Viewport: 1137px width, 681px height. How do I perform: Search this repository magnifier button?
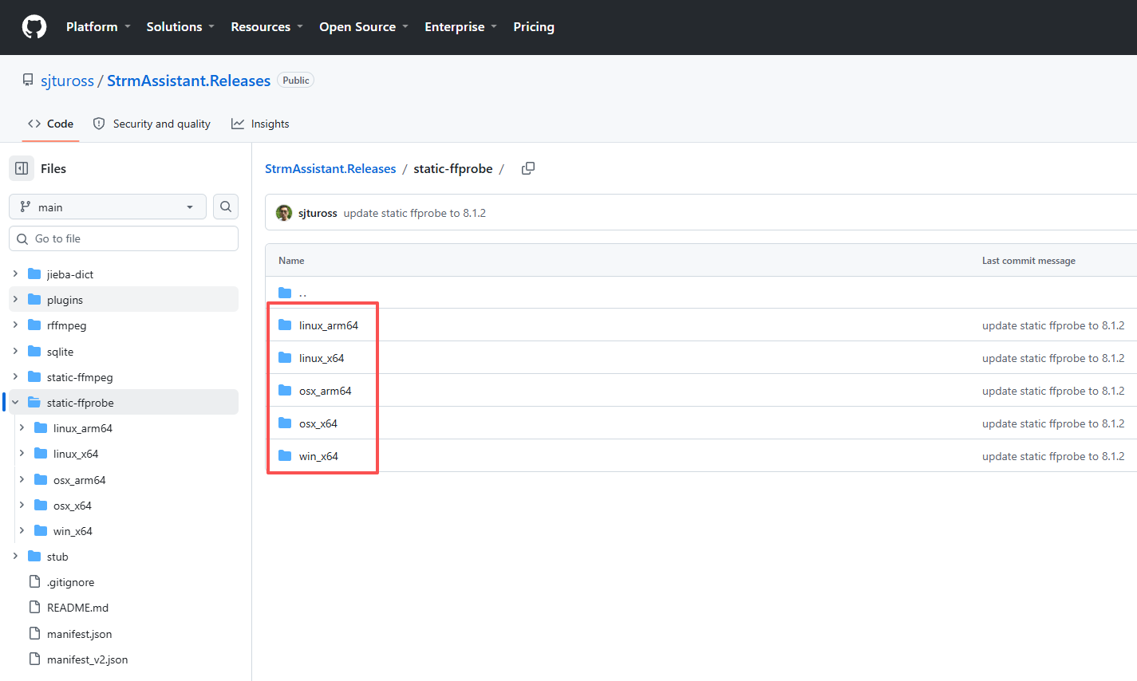coord(226,207)
